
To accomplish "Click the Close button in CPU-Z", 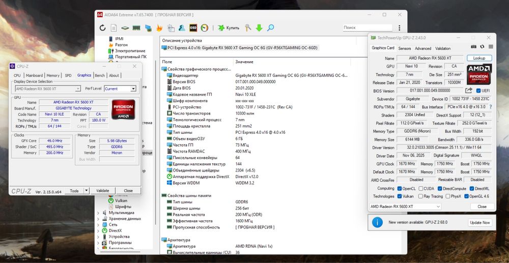I will point(128,191).
